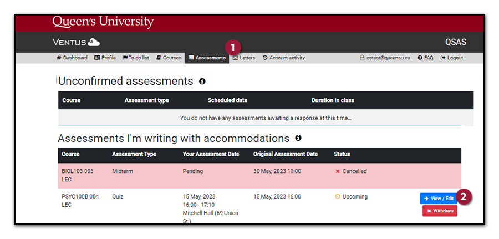Click View / Edit for PSYC100B quiz
Image resolution: width=499 pixels, height=239 pixels.
point(439,199)
